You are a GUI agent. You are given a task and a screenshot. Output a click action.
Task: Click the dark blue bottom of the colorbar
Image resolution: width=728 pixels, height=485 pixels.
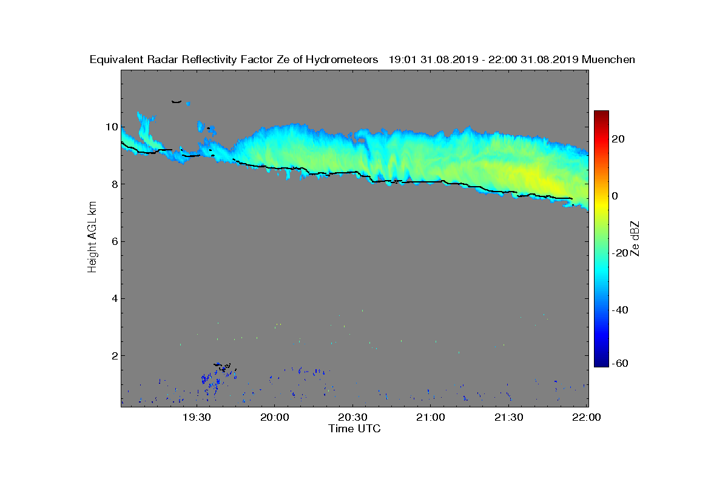[601, 362]
